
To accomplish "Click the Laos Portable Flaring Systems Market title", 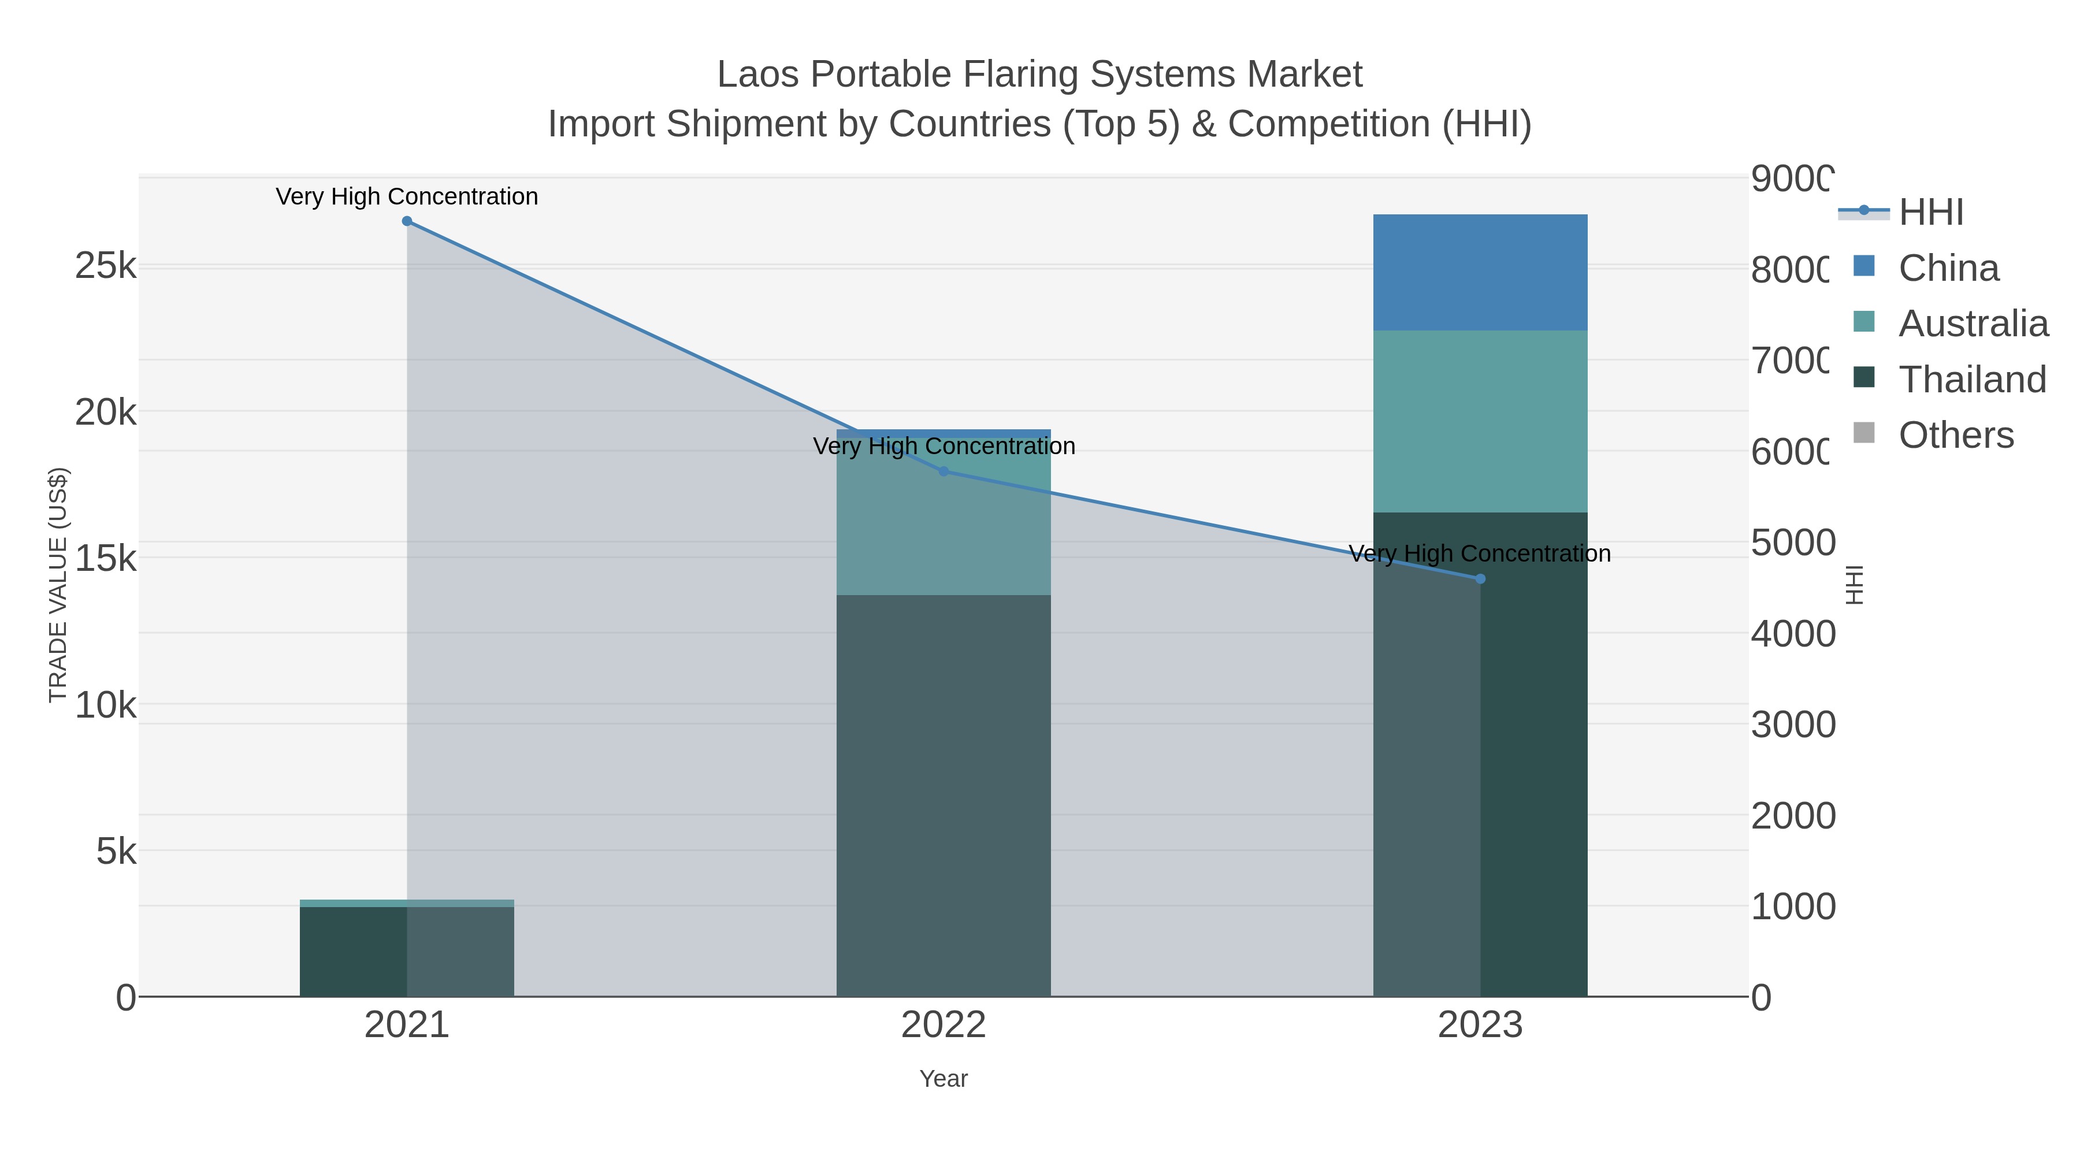I will (x=1040, y=75).
